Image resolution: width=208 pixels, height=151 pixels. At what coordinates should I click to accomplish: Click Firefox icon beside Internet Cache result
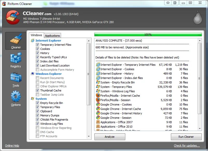[x=98, y=95]
